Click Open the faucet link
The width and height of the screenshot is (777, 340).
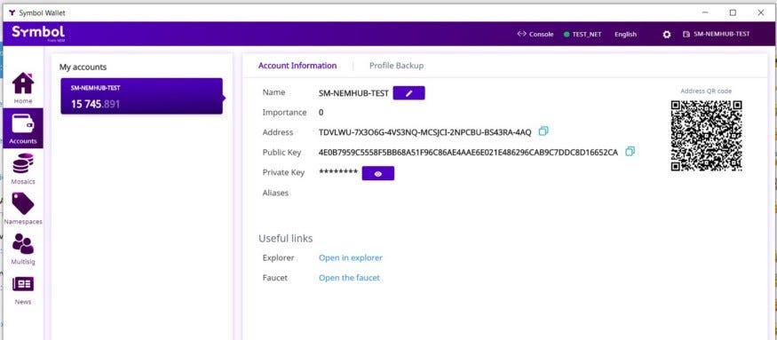point(349,278)
